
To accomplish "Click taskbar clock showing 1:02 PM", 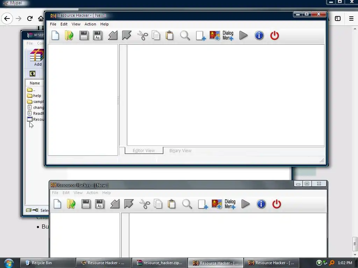I will (345, 263).
